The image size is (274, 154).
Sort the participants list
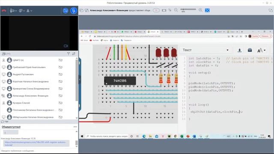[74, 53]
